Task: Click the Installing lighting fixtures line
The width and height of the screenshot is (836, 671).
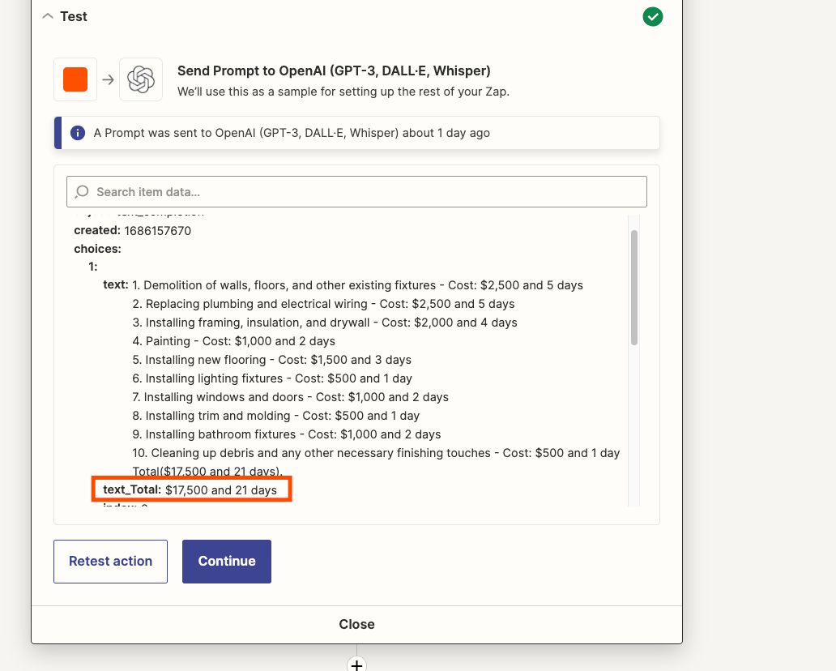Action: pyautogui.click(x=272, y=378)
